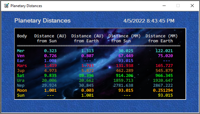Select the Mer row label
The width and height of the screenshot is (200, 114).
click(21, 51)
